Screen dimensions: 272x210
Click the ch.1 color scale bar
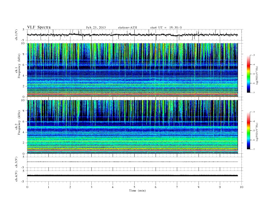(249, 74)
